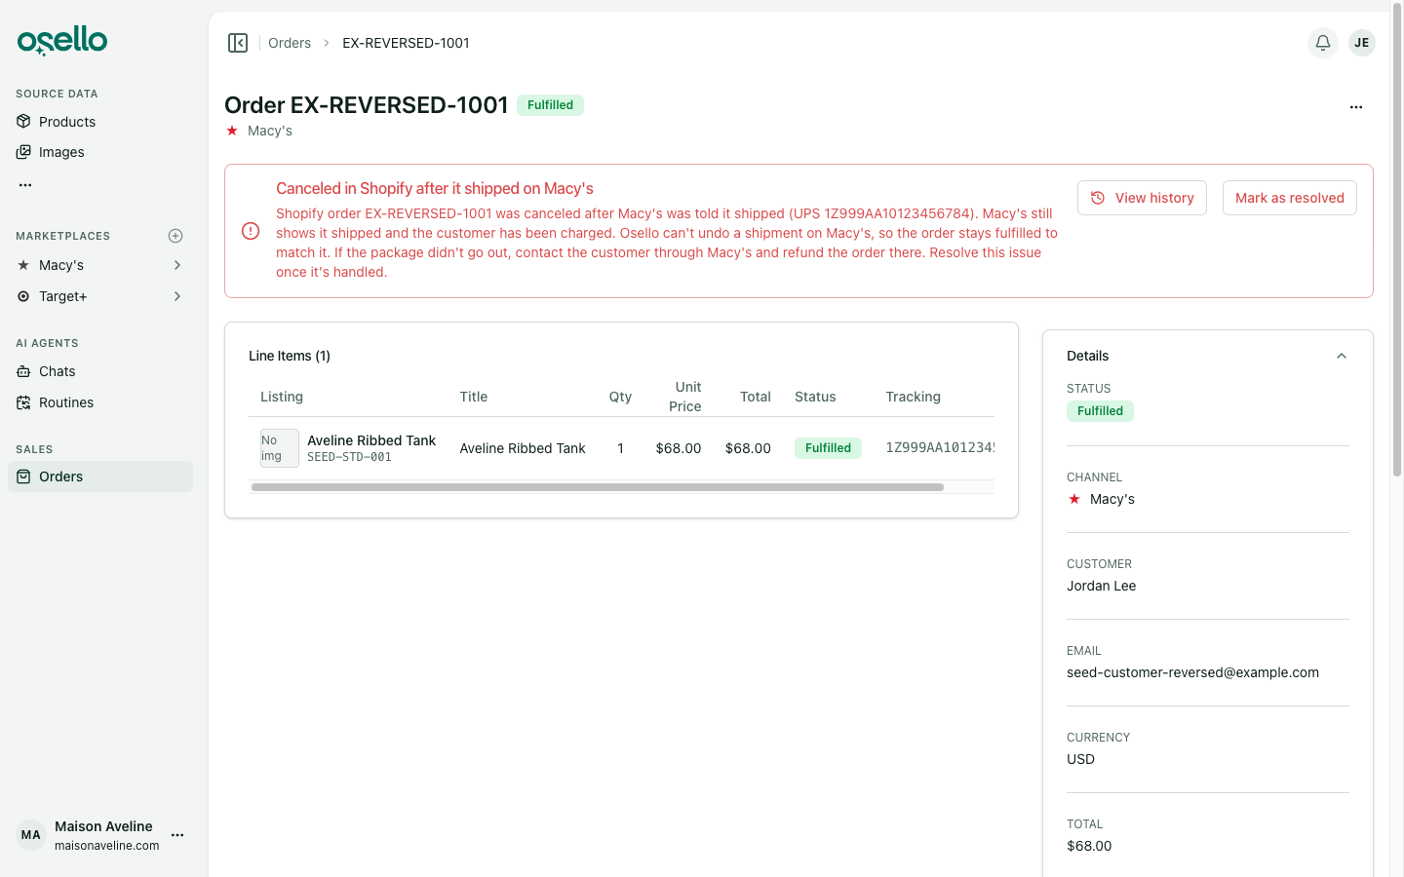This screenshot has height=877, width=1404.
Task: Click the Products box icon
Action: pos(23,122)
